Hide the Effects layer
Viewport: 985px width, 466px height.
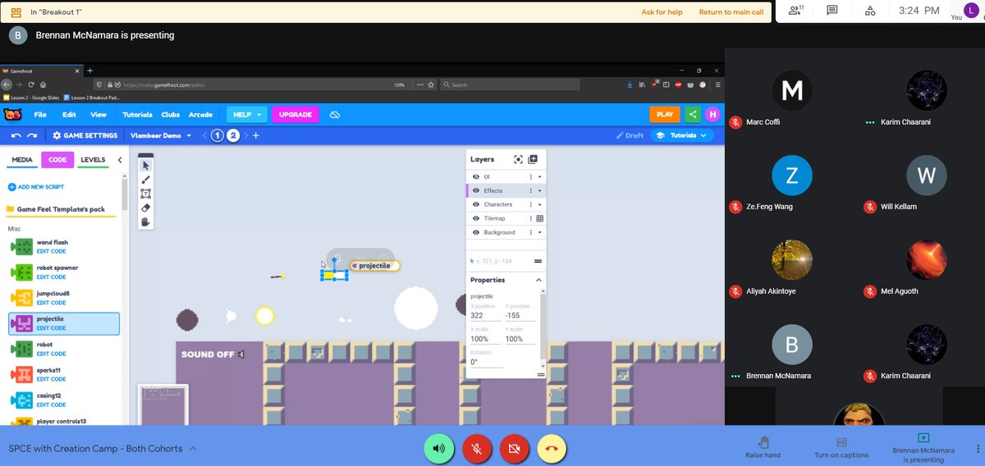pos(475,190)
